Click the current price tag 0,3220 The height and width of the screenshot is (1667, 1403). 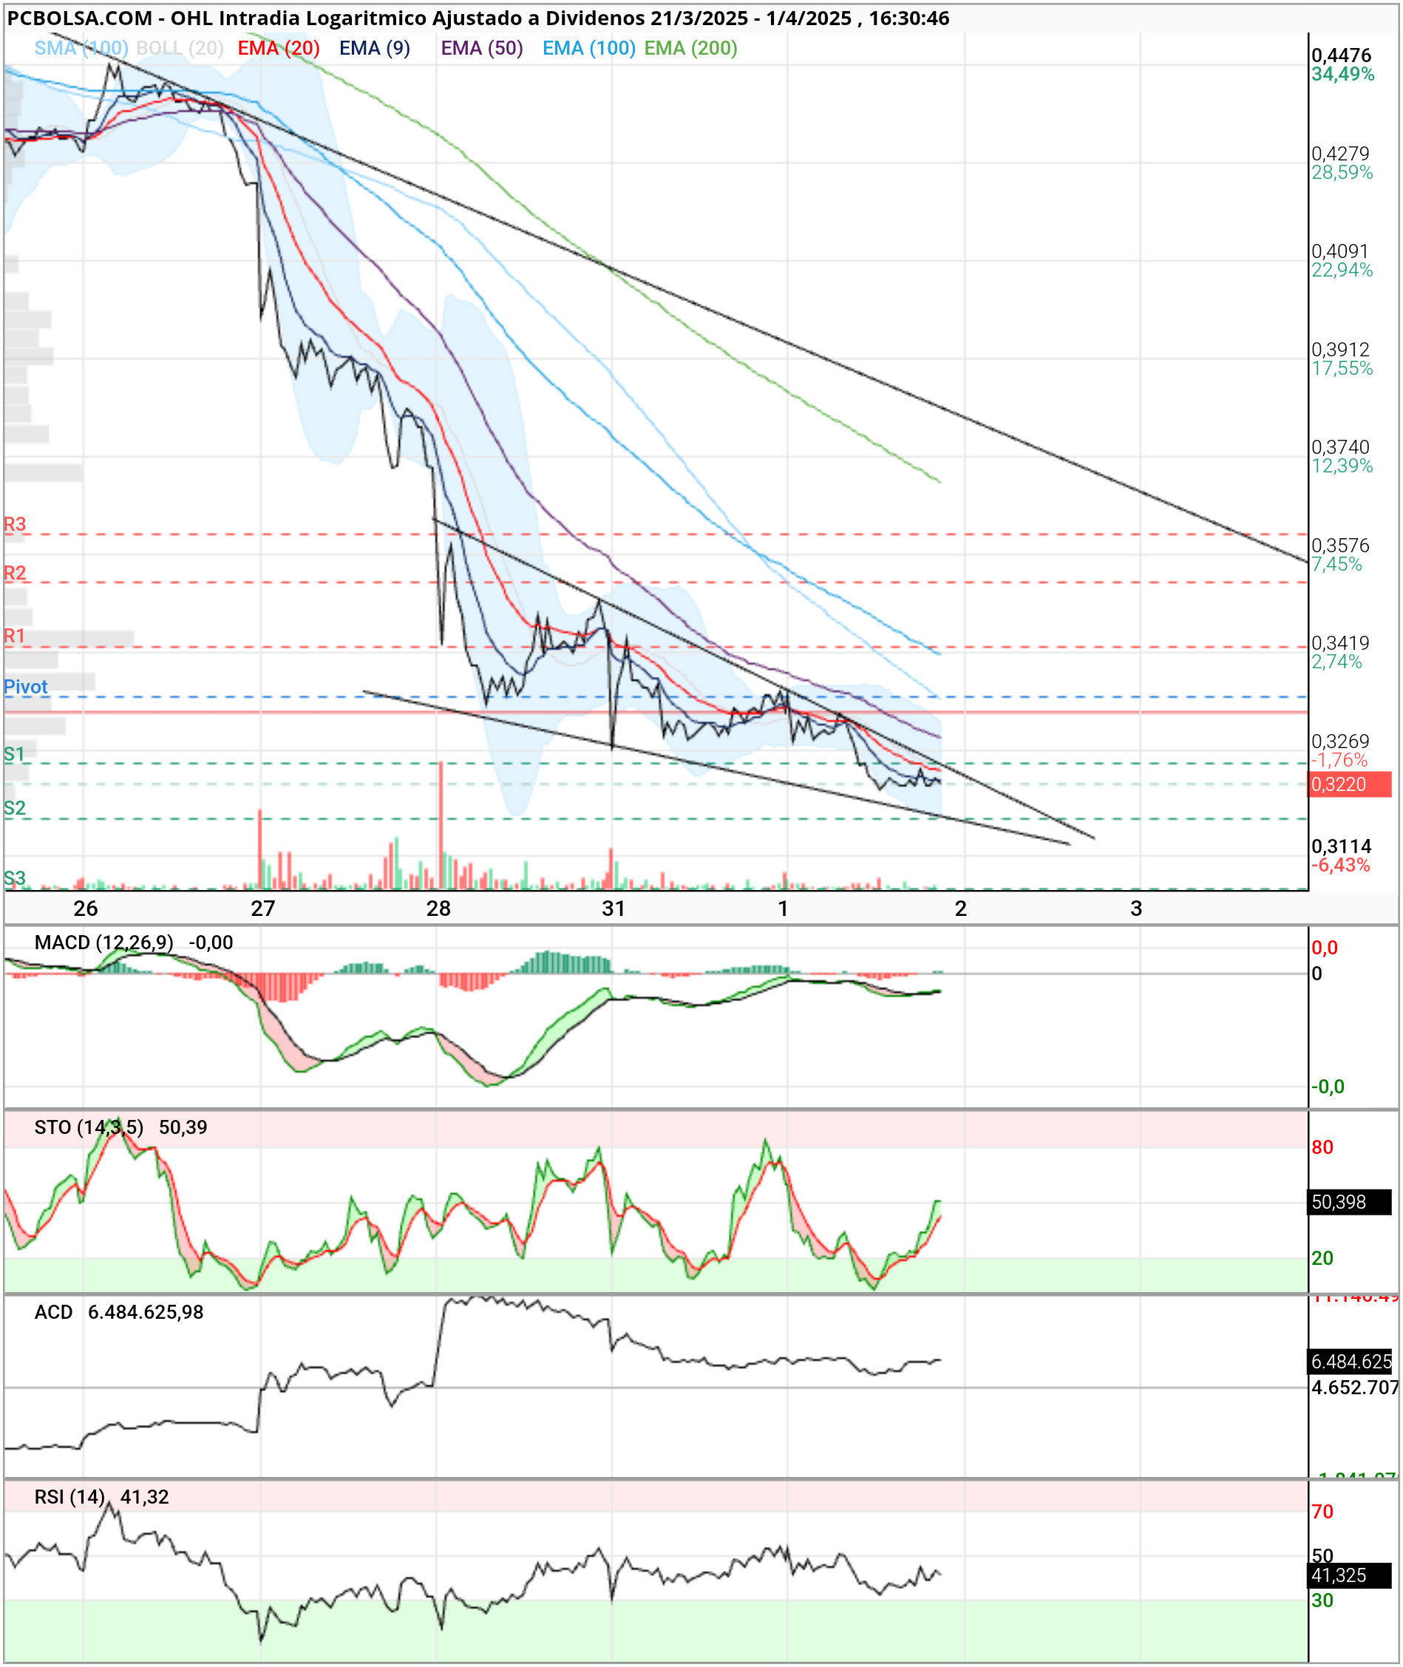[x=1351, y=784]
